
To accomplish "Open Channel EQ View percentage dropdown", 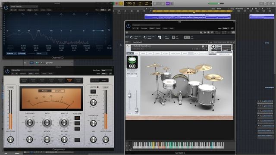I will point(103,10).
